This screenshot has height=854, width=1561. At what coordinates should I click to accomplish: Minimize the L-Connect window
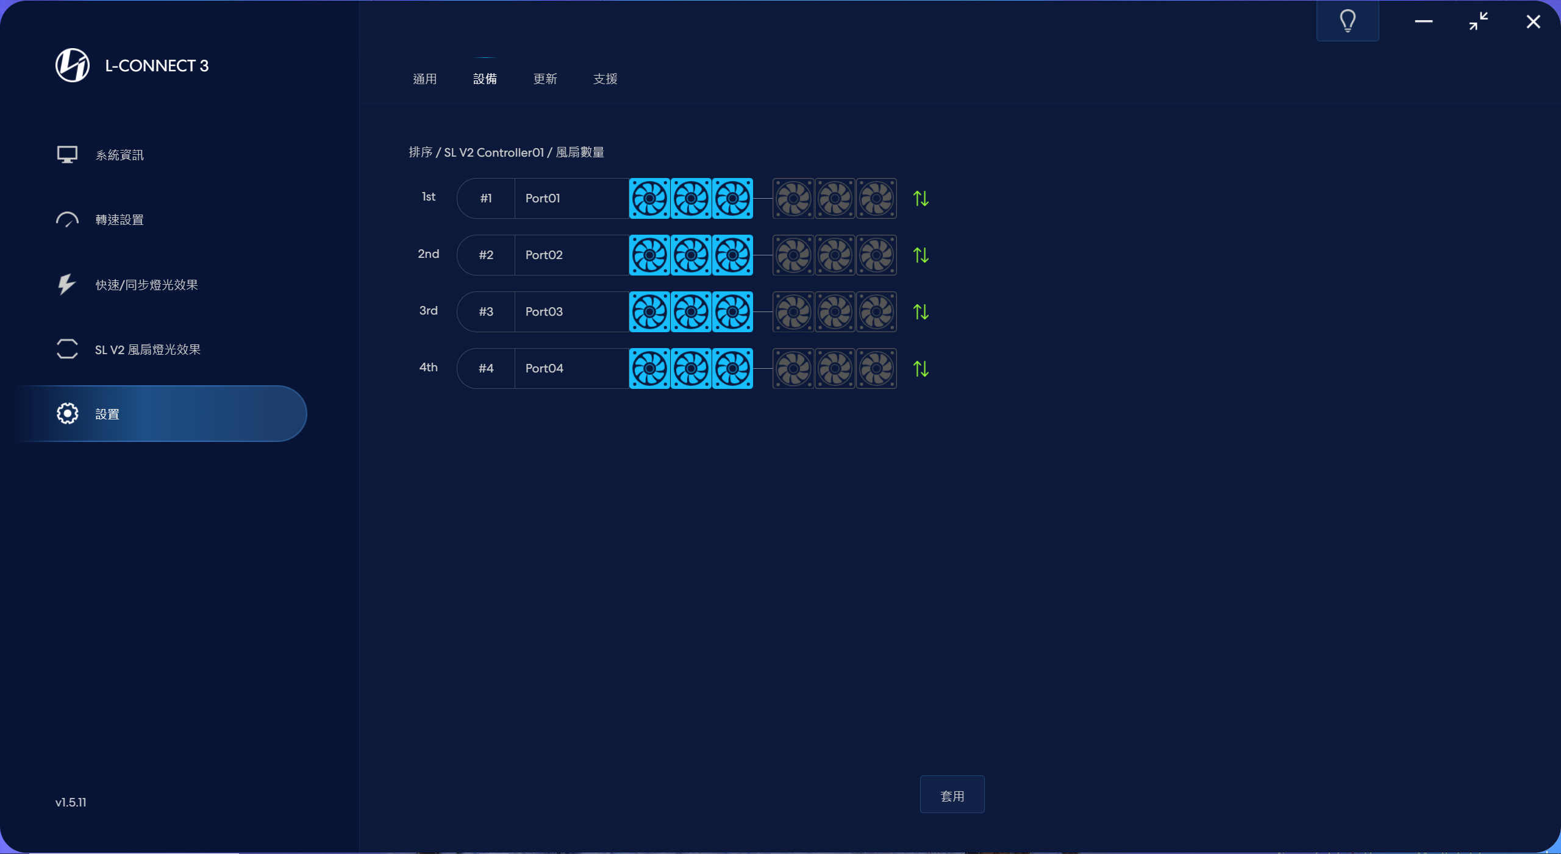[x=1424, y=21]
